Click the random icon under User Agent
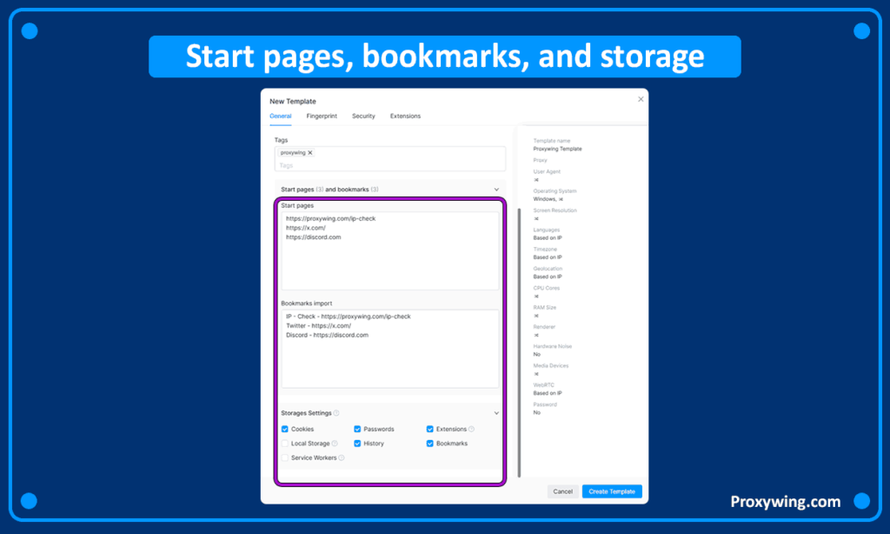The width and height of the screenshot is (890, 534). click(536, 180)
